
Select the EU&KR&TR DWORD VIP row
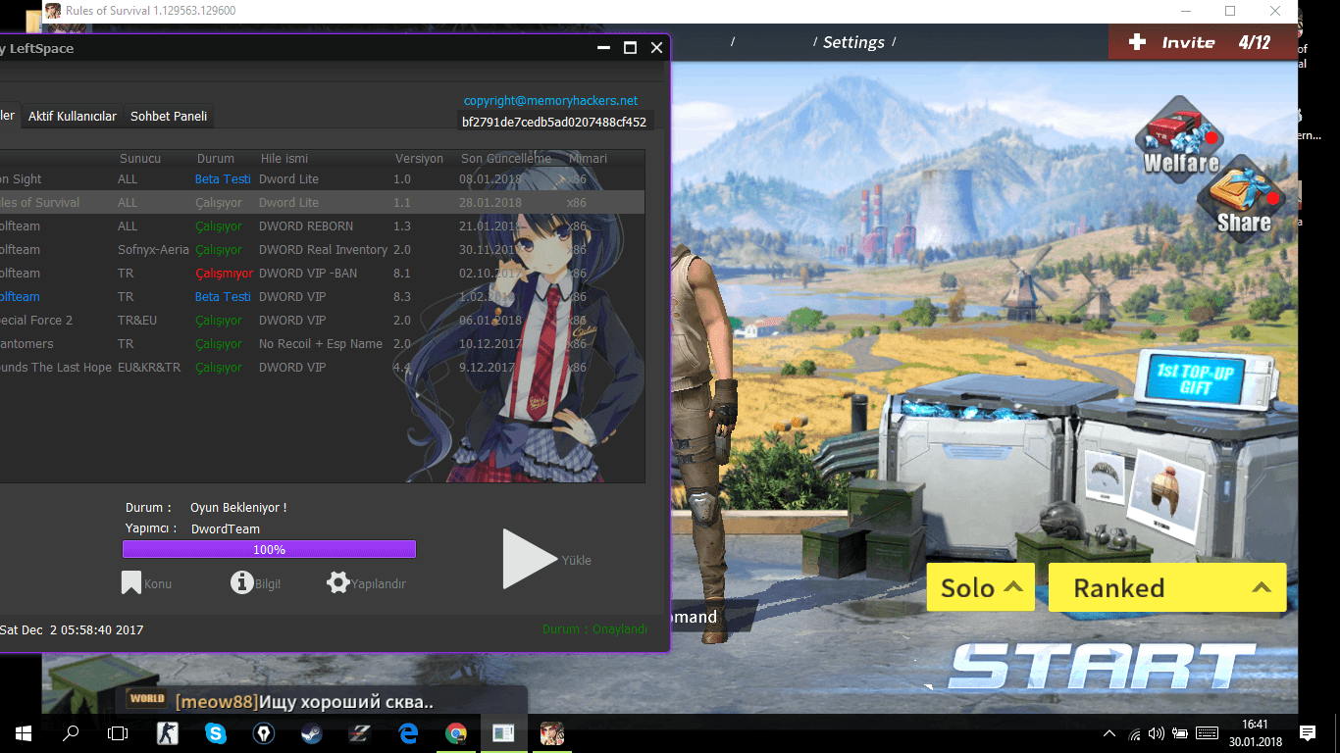point(322,367)
